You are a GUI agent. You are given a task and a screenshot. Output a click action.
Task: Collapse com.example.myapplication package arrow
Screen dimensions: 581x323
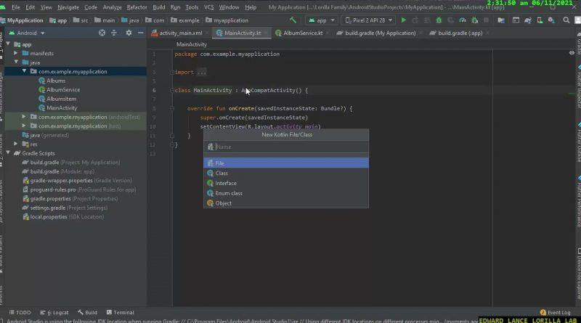tap(24, 71)
